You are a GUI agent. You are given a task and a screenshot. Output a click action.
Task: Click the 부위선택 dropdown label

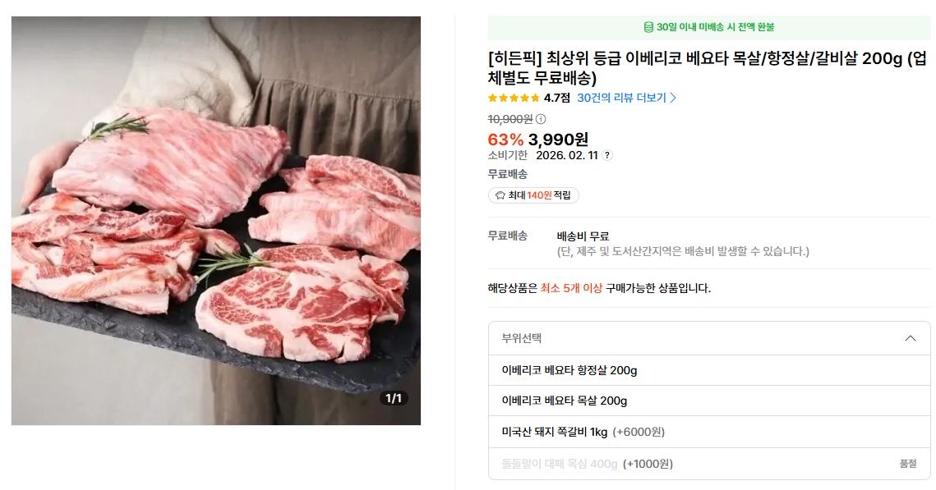coord(522,338)
